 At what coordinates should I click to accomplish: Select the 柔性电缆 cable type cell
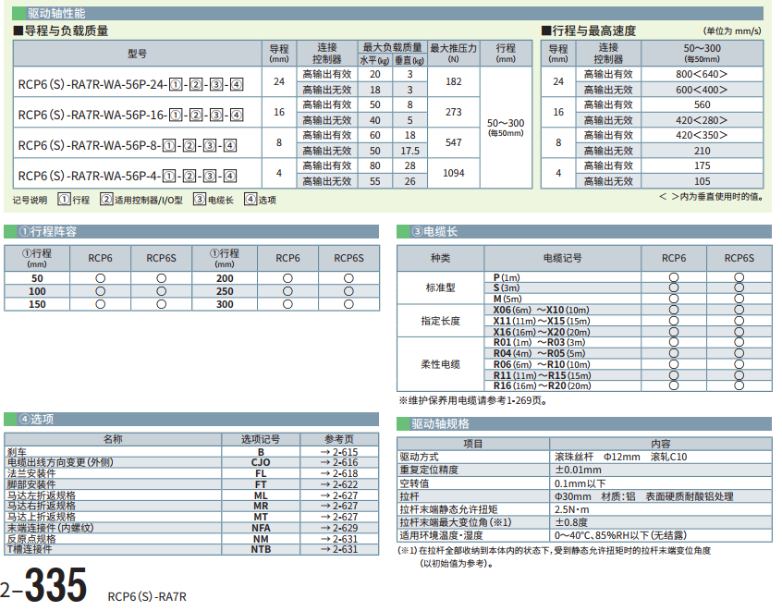pyautogui.click(x=440, y=364)
